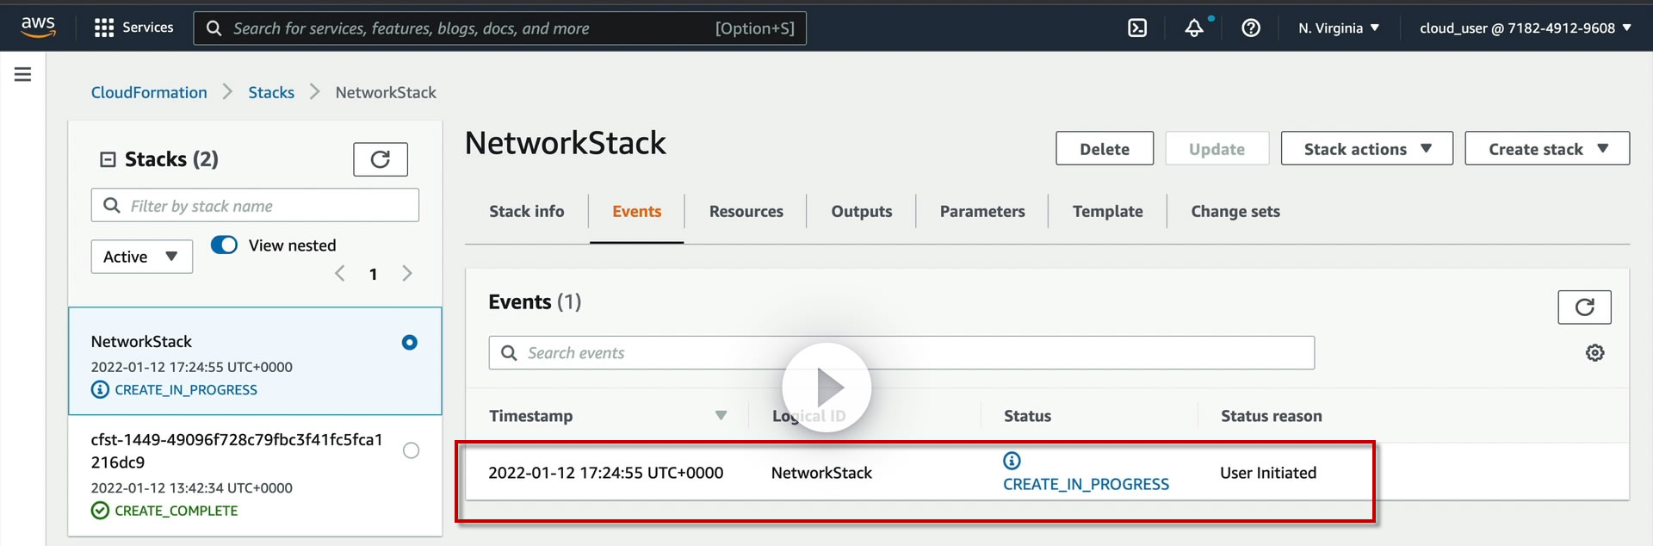Screen dimensions: 1653x546
Task: Click the AWS logo home icon
Action: [39, 28]
